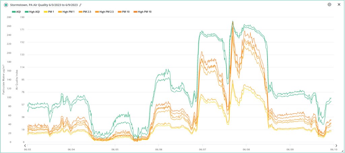Image resolution: width=345 pixels, height=153 pixels.
Task: Click the green circular status icon beside the title
Action: (x=6, y=5)
